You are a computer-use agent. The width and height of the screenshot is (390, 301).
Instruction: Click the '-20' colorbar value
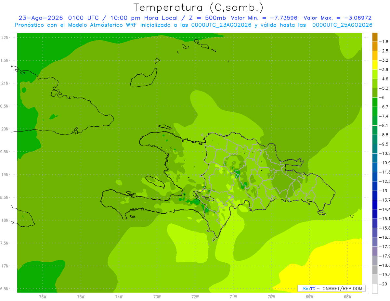[x=383, y=284]
